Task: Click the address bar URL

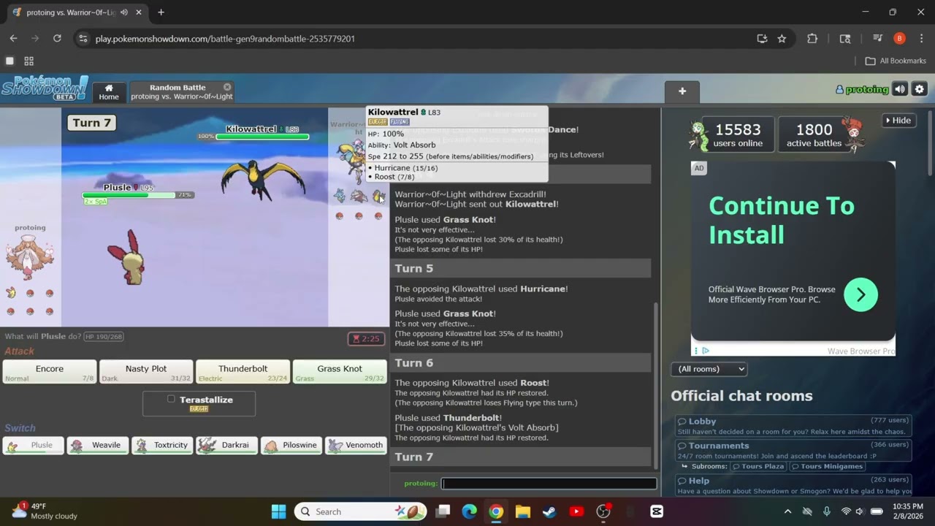Action: pos(225,39)
